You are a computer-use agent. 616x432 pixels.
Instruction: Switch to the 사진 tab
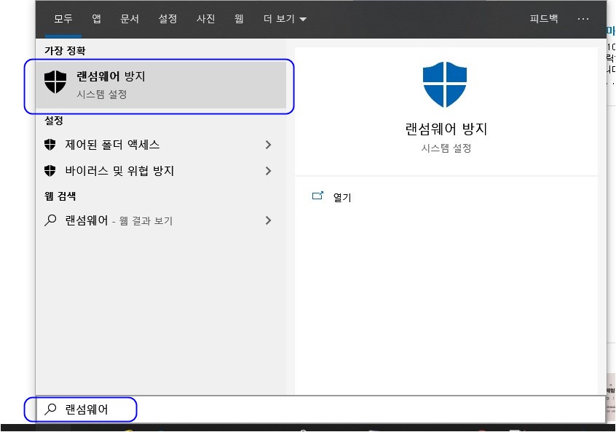(x=205, y=18)
